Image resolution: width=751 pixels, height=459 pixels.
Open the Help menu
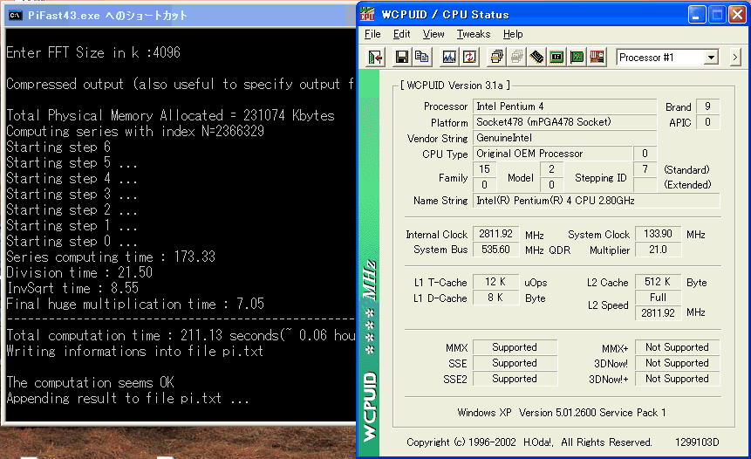coord(513,34)
